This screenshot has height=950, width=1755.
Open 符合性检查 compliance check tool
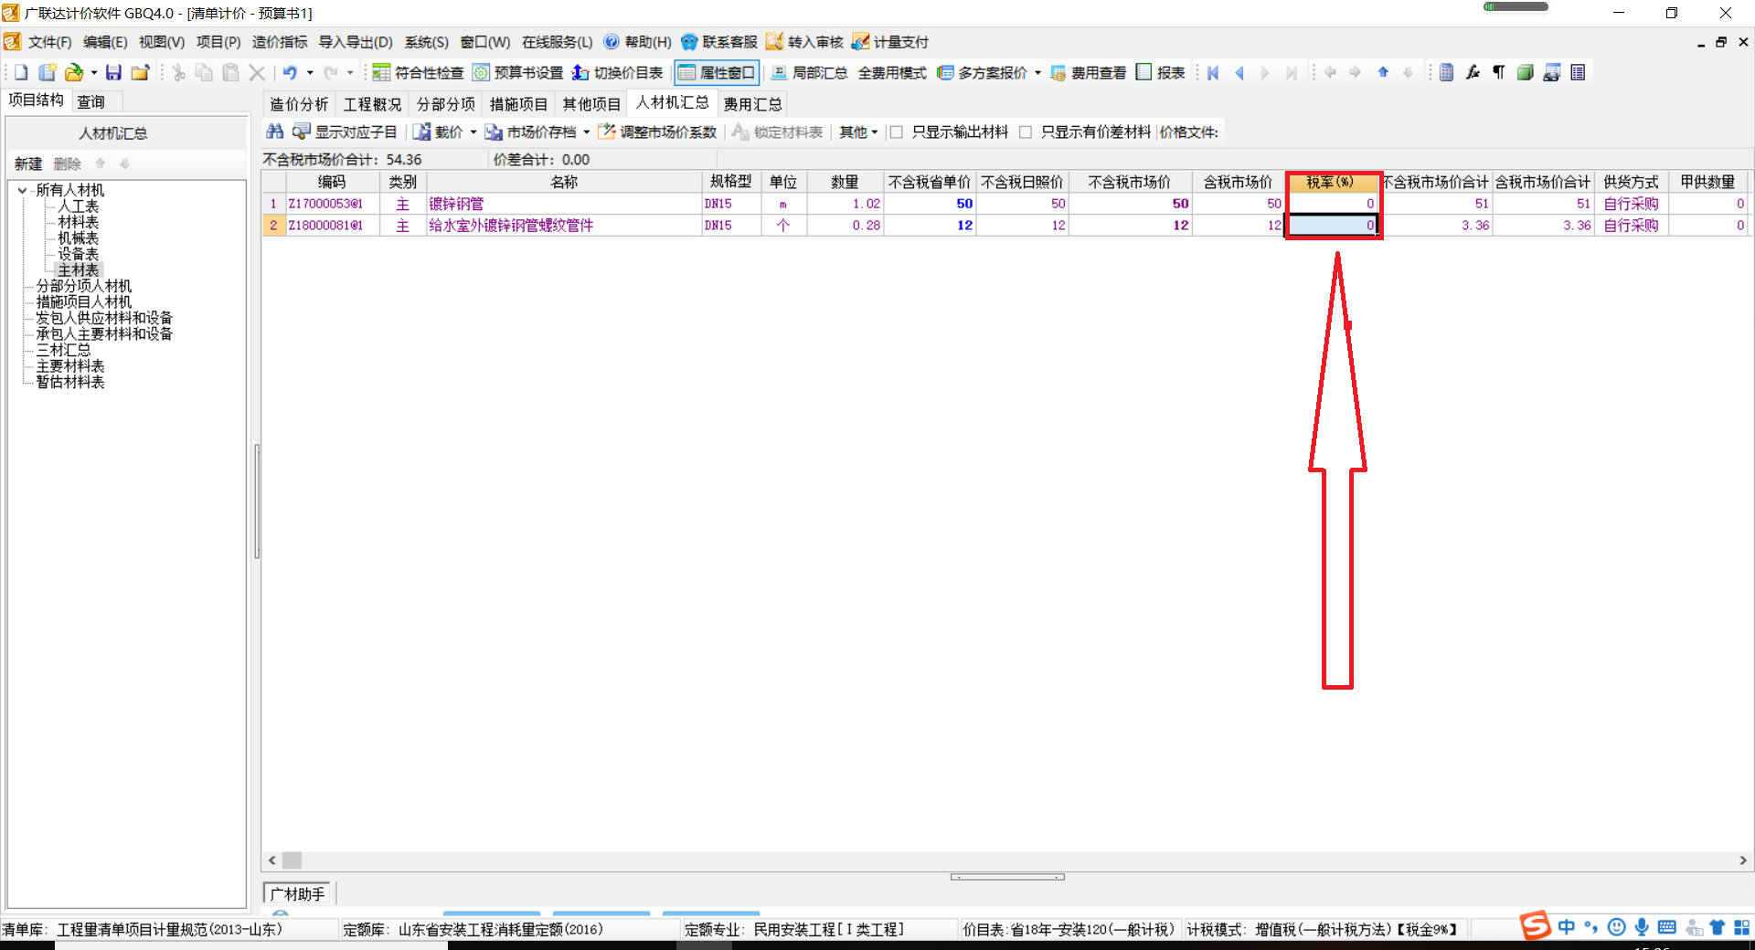418,73
